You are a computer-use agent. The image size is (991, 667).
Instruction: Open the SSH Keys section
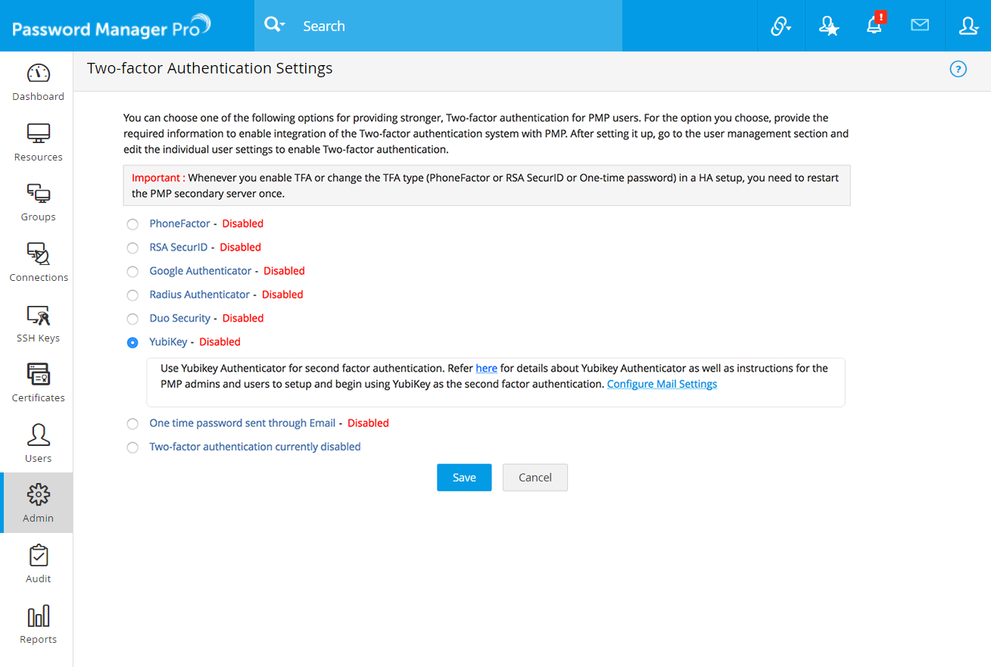click(x=38, y=323)
